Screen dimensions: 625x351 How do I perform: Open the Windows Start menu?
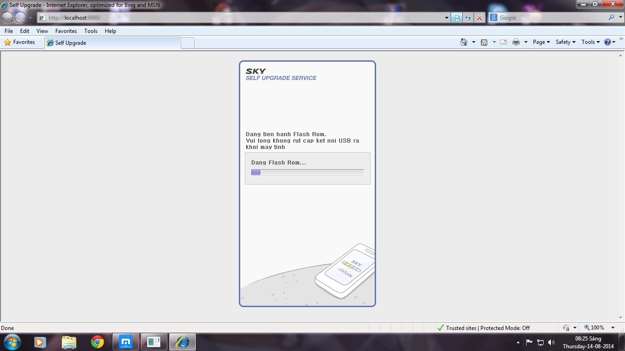click(x=12, y=342)
